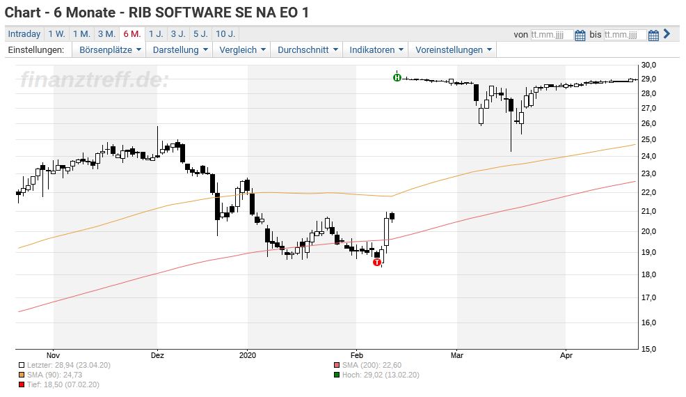This screenshot has height=397, width=686.
Task: Click 'SMA (200): 22,60' legend text
Action: tap(372, 365)
